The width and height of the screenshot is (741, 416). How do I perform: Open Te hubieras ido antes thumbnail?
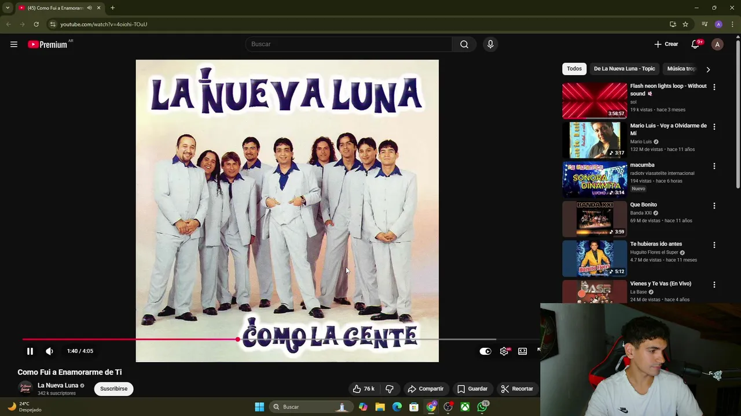pos(595,258)
